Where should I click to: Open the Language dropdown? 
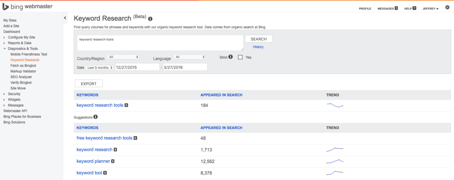[x=189, y=57]
